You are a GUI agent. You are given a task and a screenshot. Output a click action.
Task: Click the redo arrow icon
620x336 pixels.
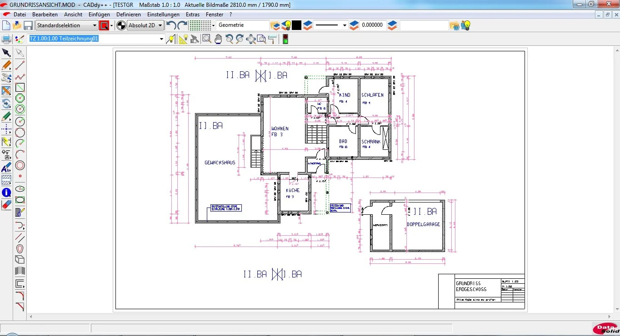pos(182,25)
